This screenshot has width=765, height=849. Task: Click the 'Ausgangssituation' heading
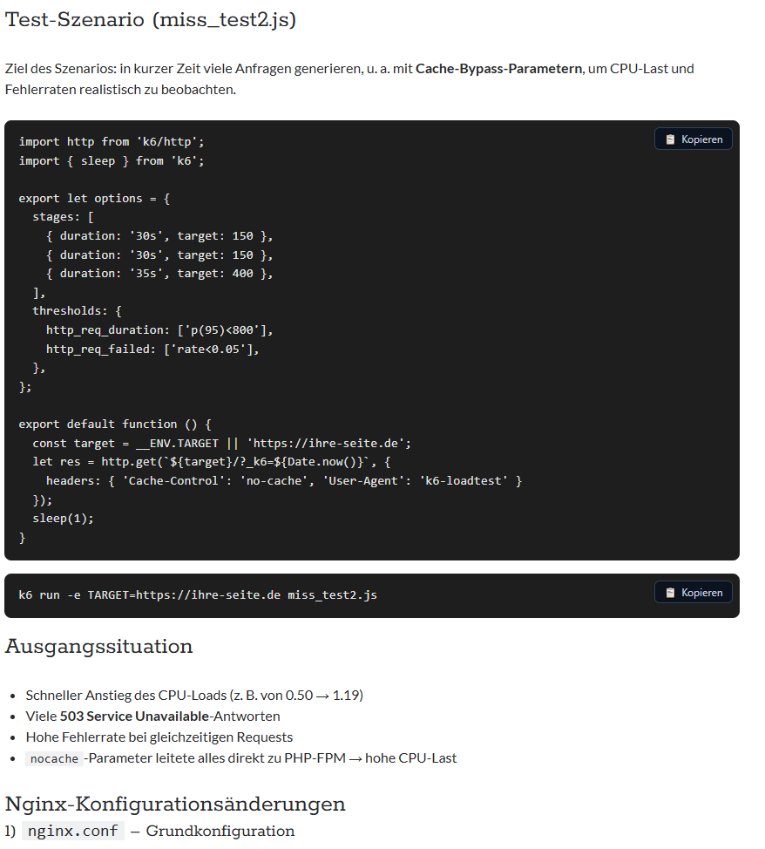[98, 647]
